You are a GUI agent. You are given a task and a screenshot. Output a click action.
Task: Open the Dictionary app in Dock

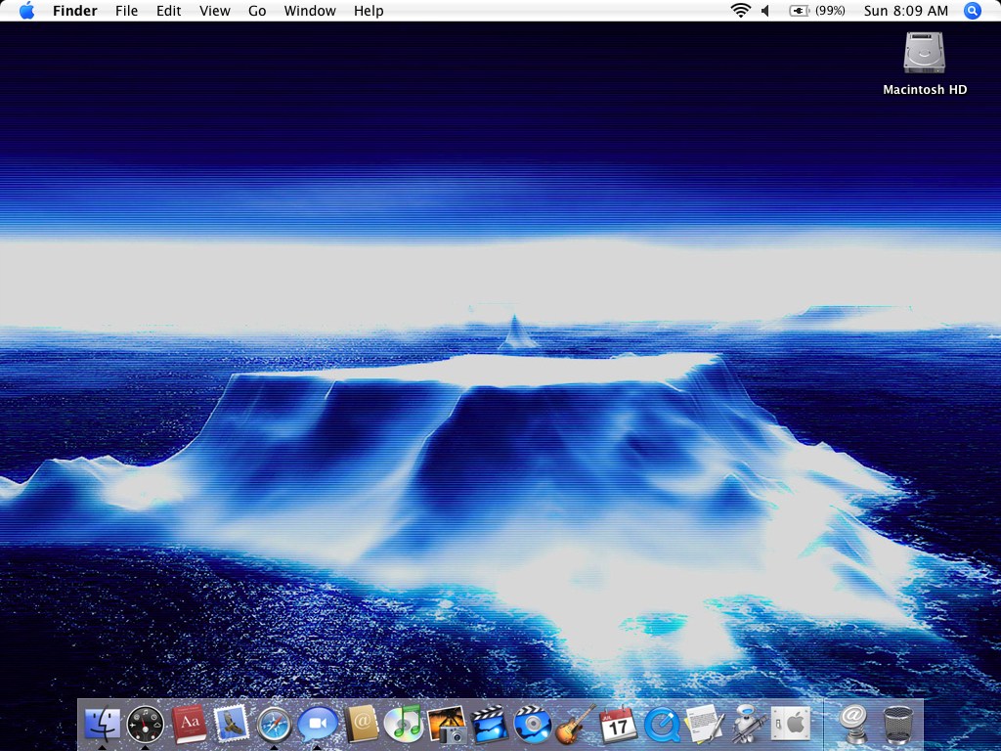[x=189, y=725]
